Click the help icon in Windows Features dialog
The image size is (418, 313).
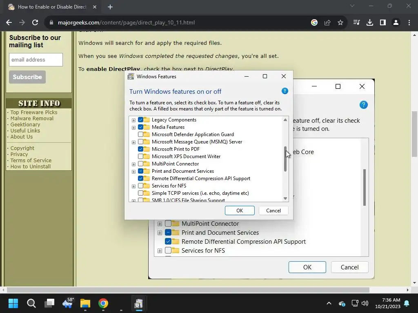point(285,91)
